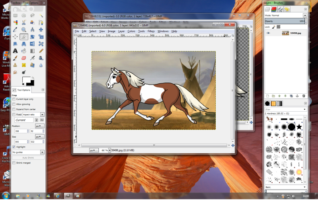Select the Ellipse Select tool
318x201 pixels.
click(x=24, y=16)
